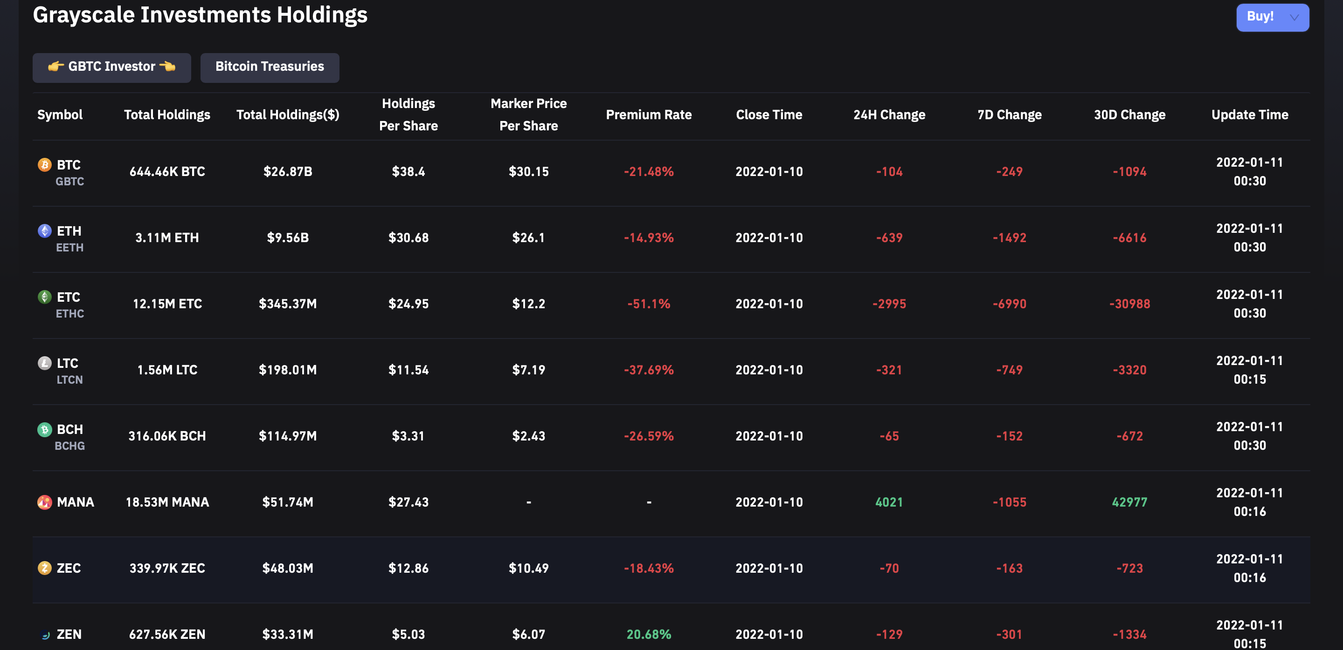Select the Marker Price Per Share header
1343x650 pixels.
[x=529, y=115]
